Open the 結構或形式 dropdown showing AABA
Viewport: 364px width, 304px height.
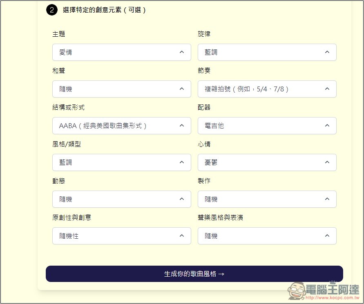tap(121, 126)
